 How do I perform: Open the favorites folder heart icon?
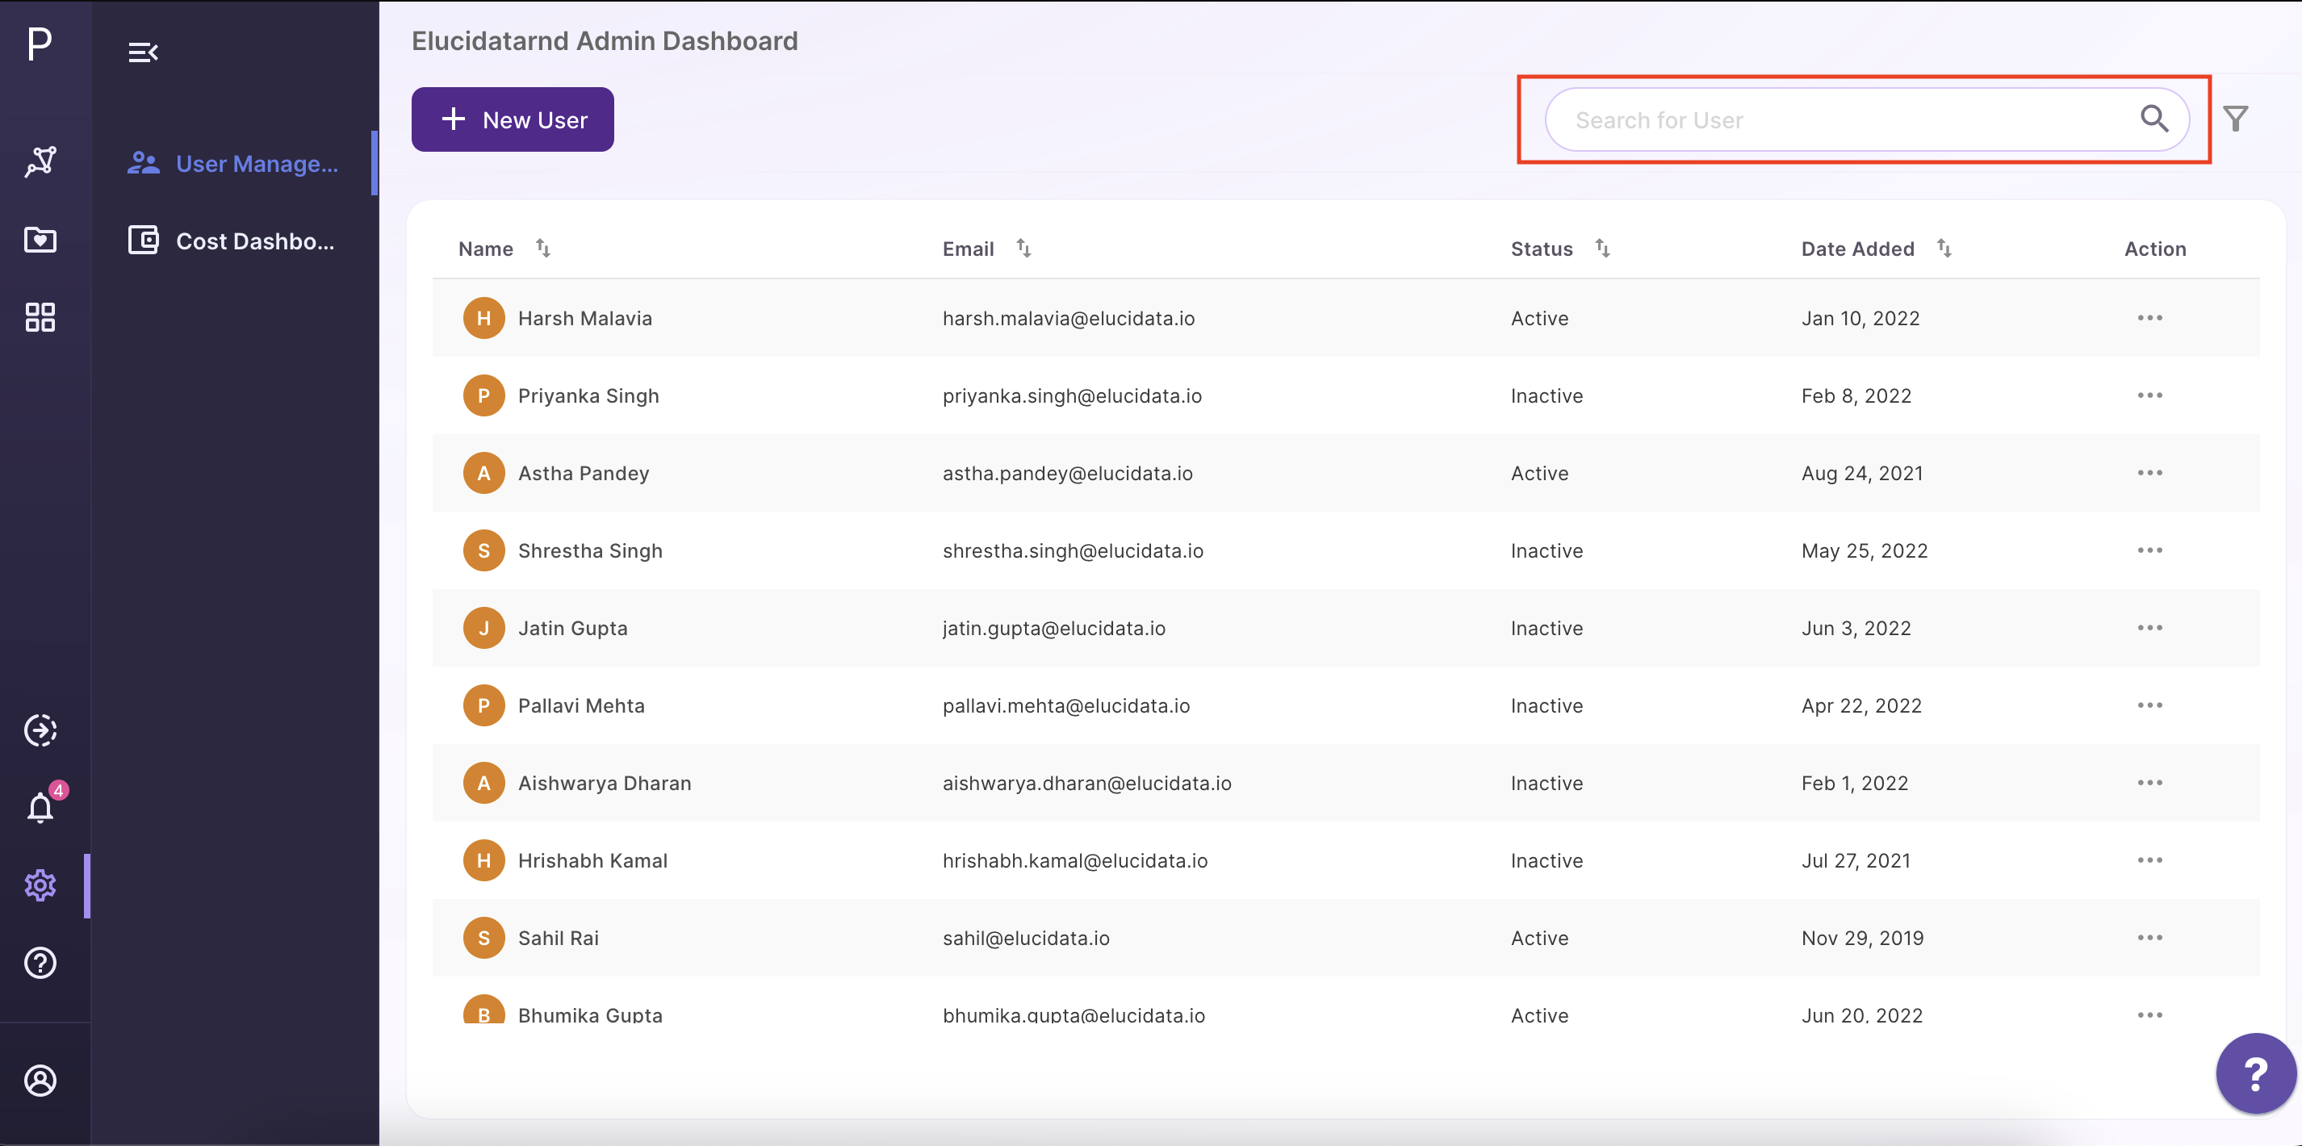(40, 240)
